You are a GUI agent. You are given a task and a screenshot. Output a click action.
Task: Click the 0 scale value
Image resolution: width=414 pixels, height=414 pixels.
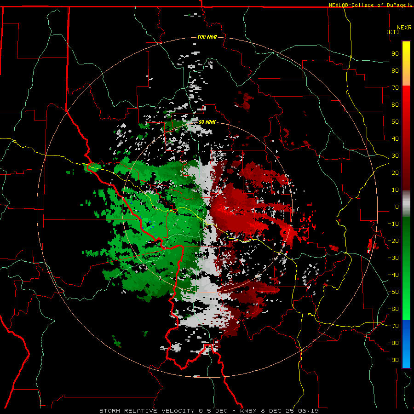tap(397, 207)
